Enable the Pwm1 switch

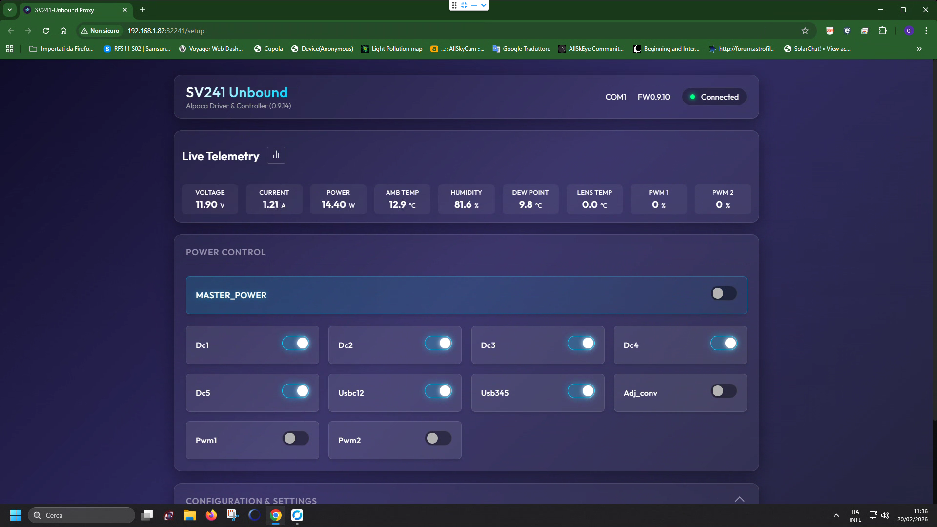click(296, 438)
